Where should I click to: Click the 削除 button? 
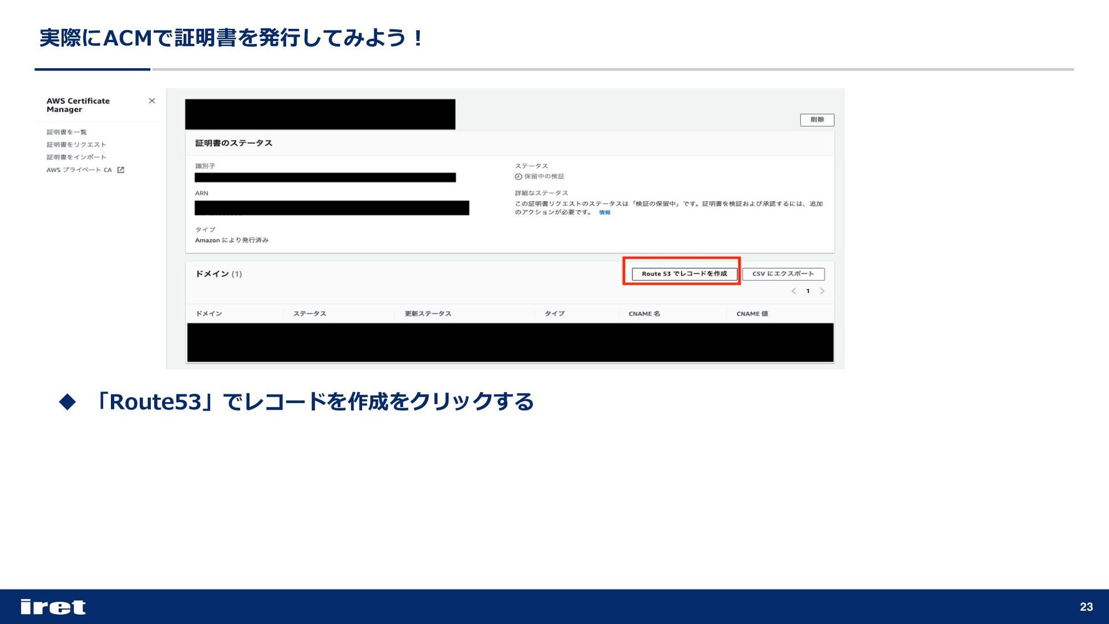(817, 120)
